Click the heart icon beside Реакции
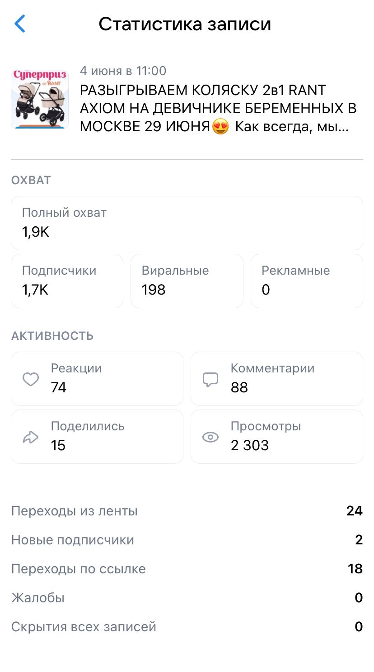The image size is (374, 672). [x=31, y=379]
